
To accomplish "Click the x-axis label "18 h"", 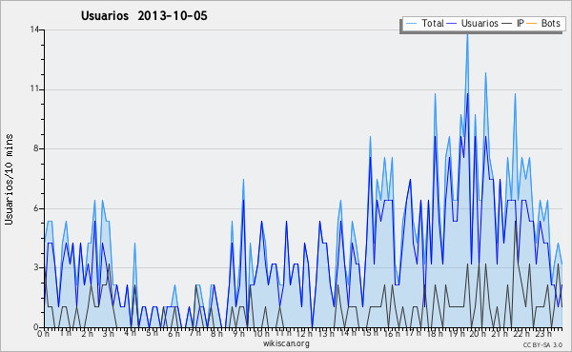I will (x=435, y=333).
